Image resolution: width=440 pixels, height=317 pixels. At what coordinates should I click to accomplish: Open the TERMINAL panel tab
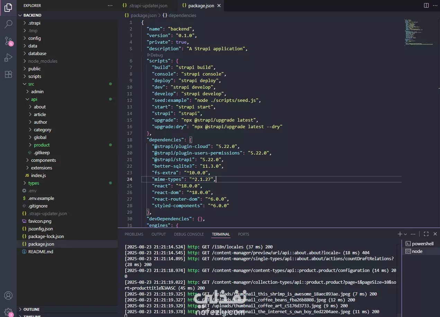click(x=221, y=234)
